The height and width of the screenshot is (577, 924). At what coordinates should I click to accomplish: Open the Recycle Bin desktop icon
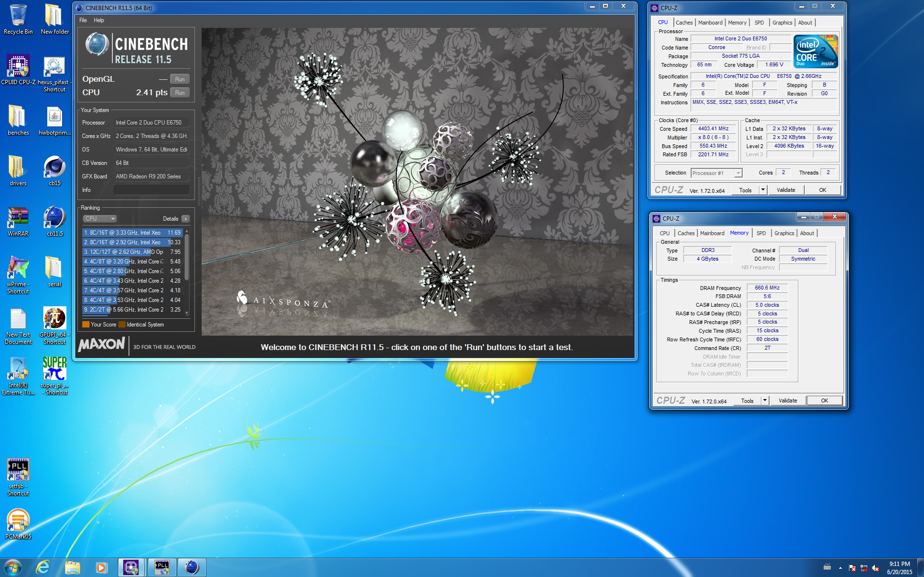(18, 19)
